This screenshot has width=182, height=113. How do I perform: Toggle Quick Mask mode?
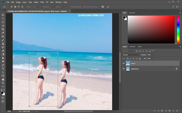tap(3, 98)
